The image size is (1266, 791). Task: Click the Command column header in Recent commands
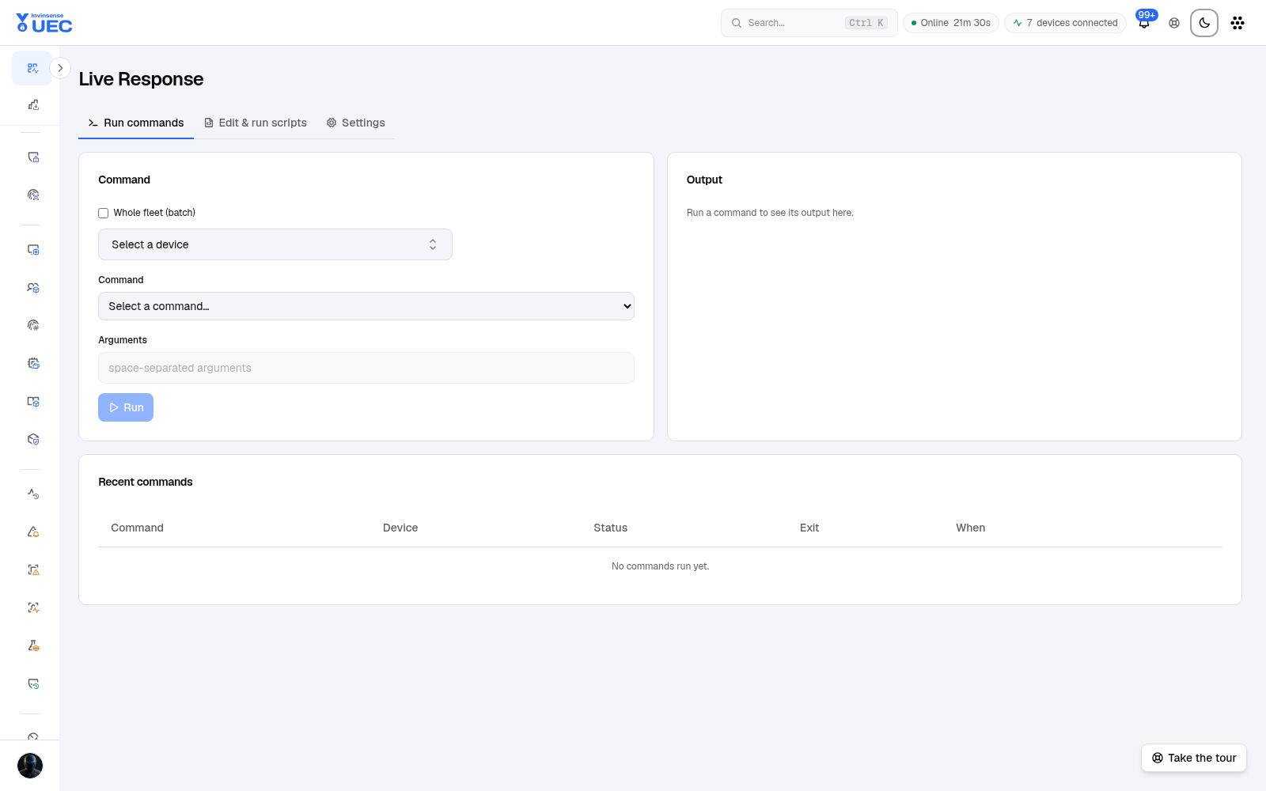[x=137, y=528]
